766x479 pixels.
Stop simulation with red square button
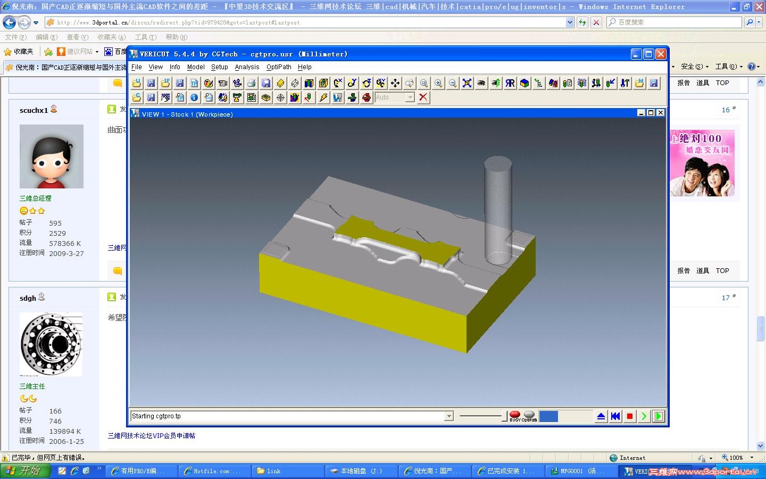630,416
